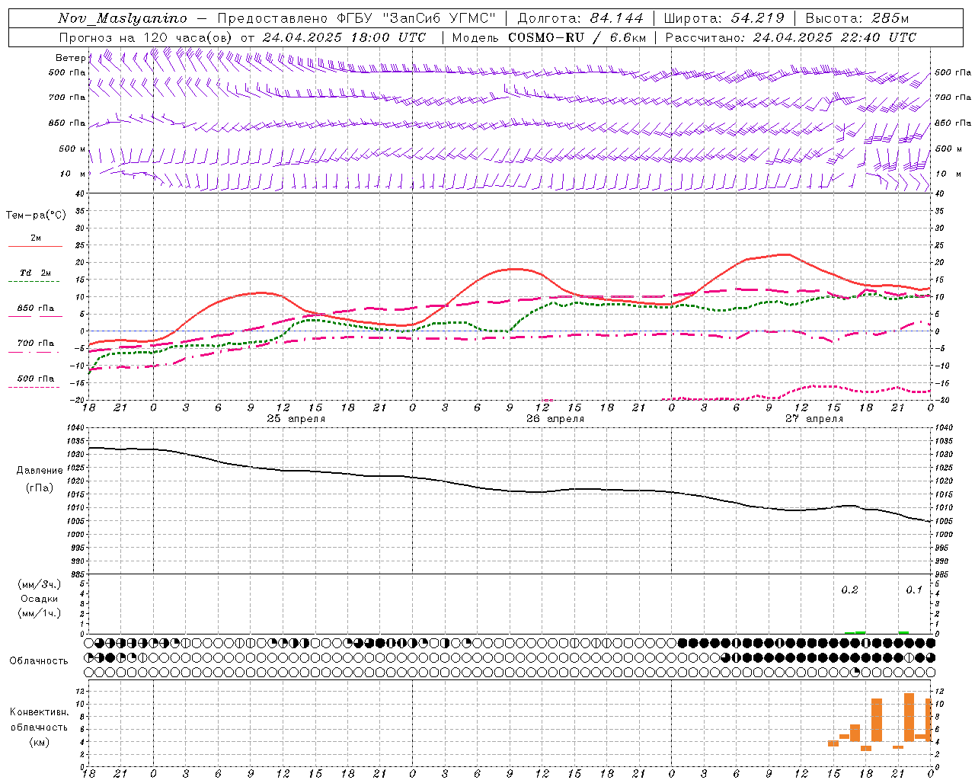The height and width of the screenshot is (780, 975).
Task: Click the '0.1' precipitation amount value
Action: (913, 590)
